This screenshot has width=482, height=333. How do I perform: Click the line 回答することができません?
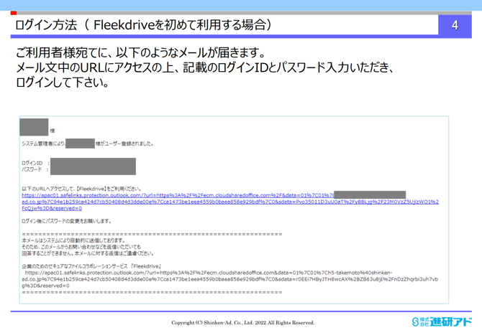(x=88, y=253)
